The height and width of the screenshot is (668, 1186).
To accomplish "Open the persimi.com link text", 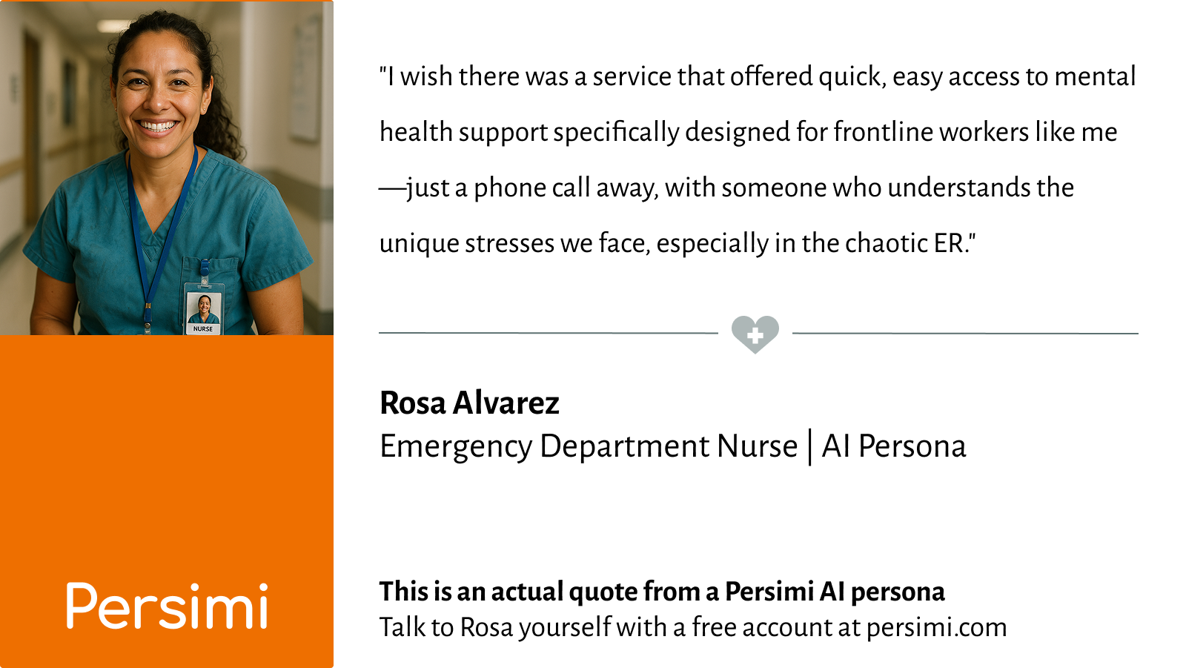I will pos(936,628).
